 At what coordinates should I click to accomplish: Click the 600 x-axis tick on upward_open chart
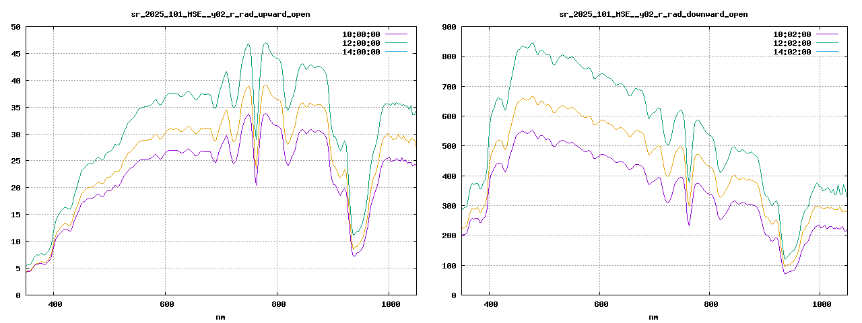pyautogui.click(x=166, y=304)
